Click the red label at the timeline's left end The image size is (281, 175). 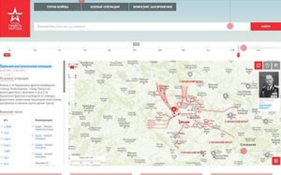click(x=7, y=55)
